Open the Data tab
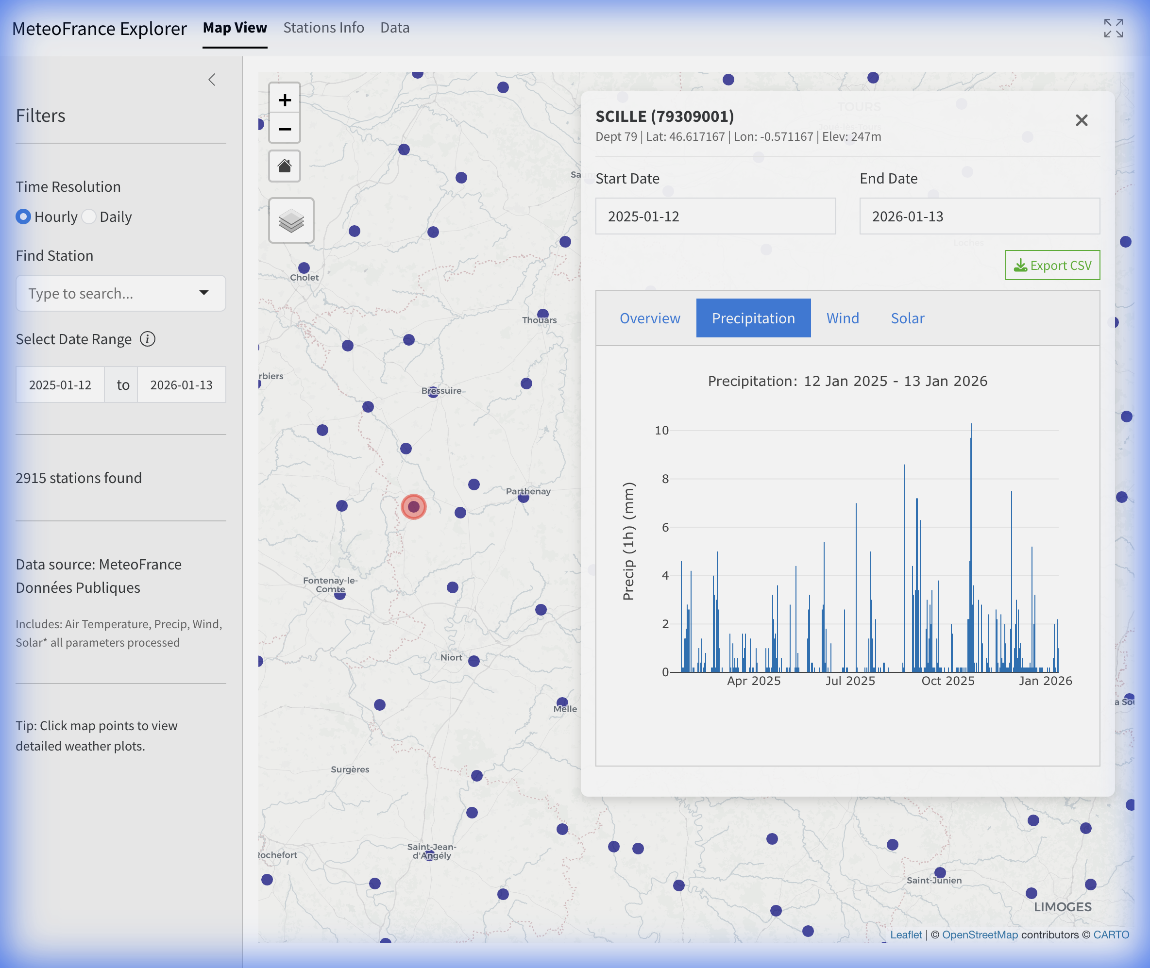This screenshot has height=968, width=1150. [395, 28]
